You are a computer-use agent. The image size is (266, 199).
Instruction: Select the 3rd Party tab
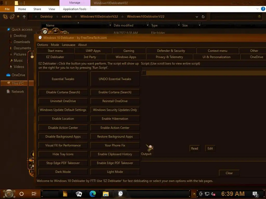(90, 57)
